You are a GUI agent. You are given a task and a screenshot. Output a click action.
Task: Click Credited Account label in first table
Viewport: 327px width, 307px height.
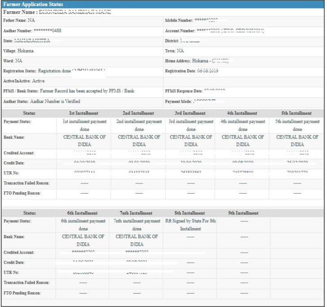[x=19, y=153]
